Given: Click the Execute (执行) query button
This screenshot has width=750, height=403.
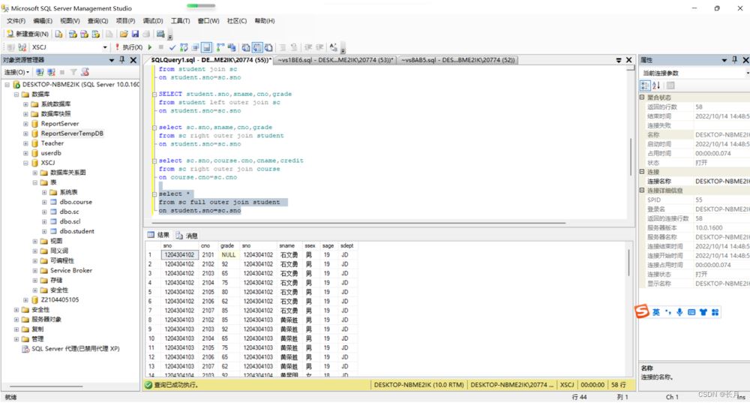Looking at the screenshot, I should point(128,47).
